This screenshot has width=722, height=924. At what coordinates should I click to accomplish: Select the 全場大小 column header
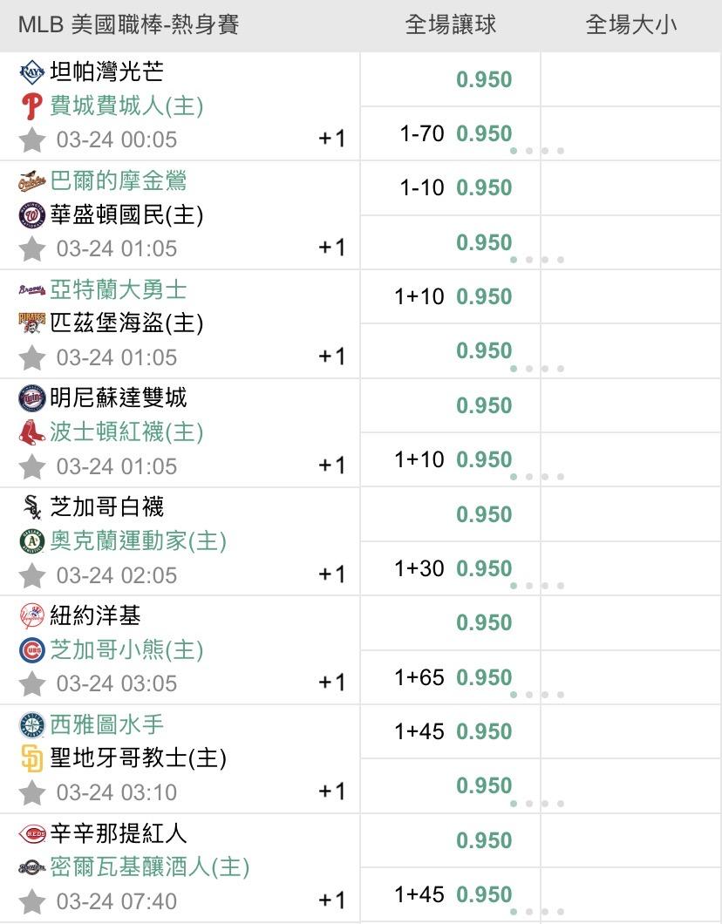click(631, 25)
